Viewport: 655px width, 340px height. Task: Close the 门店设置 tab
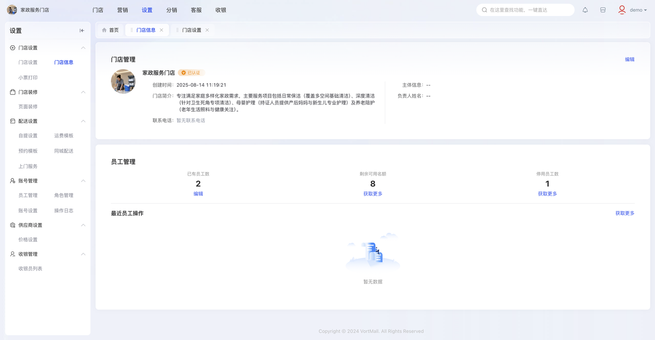[207, 30]
